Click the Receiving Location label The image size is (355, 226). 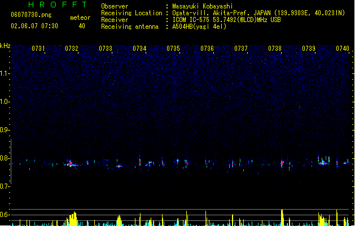click(x=132, y=13)
